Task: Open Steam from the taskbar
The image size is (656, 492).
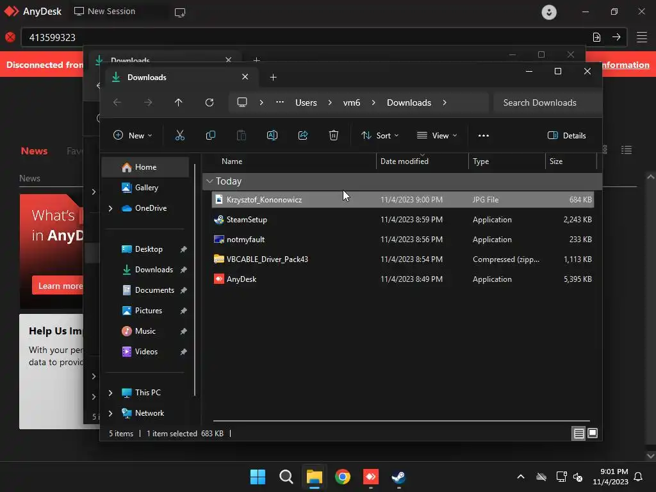Action: click(398, 477)
